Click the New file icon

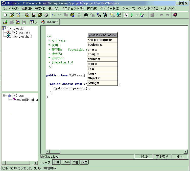tap(5, 15)
